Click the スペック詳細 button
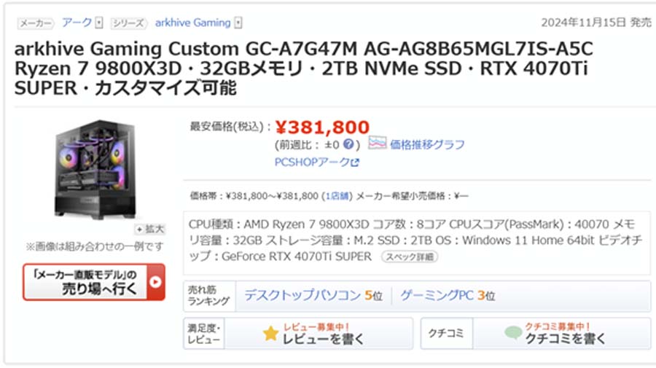This screenshot has height=368, width=656. [x=410, y=257]
